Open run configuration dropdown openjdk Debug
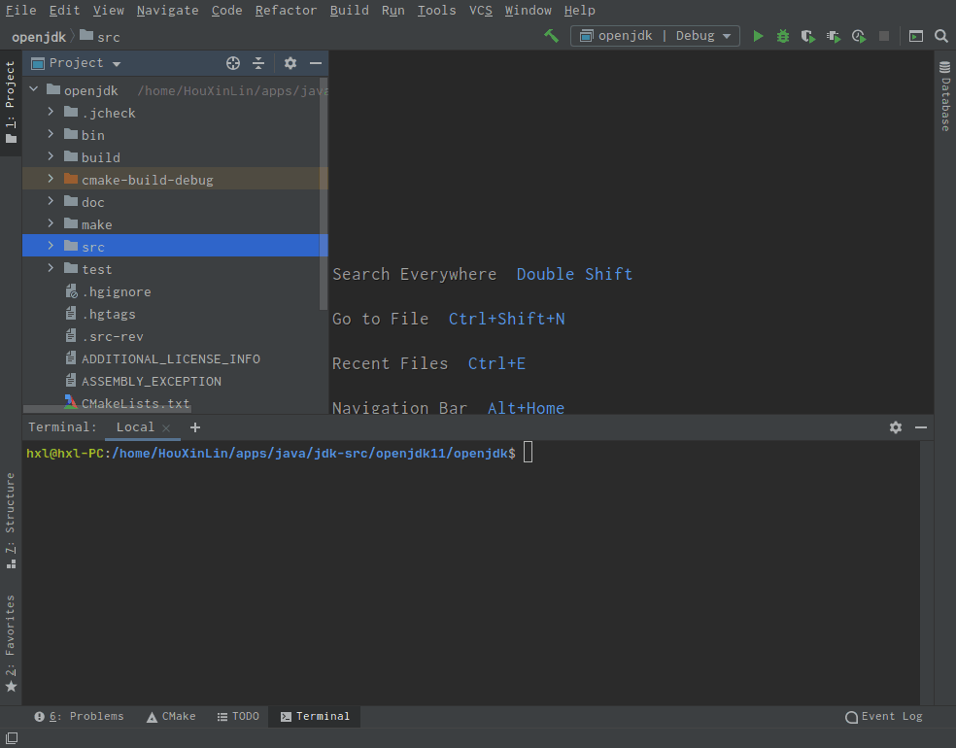This screenshot has height=748, width=956. tap(655, 36)
